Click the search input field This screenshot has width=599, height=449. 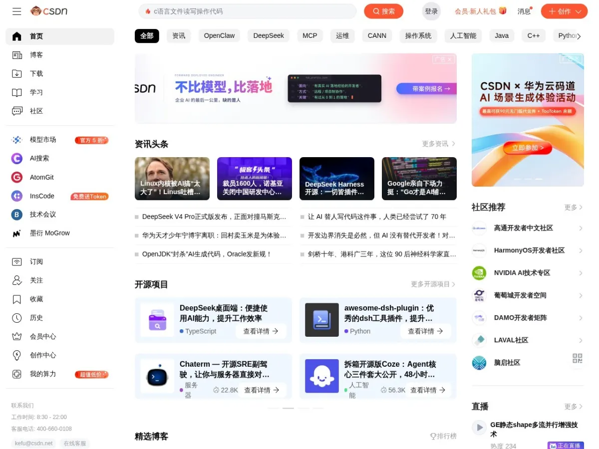pyautogui.click(x=248, y=11)
